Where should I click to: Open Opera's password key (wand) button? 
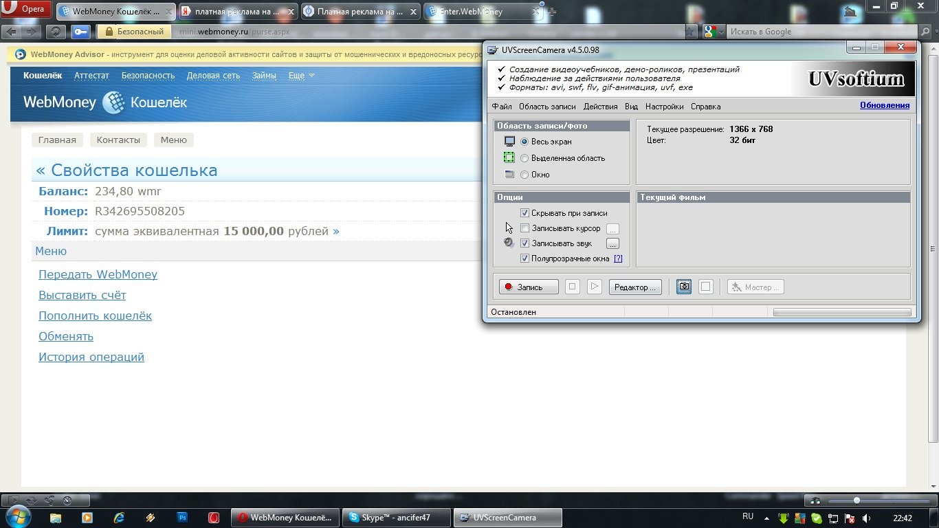point(80,32)
